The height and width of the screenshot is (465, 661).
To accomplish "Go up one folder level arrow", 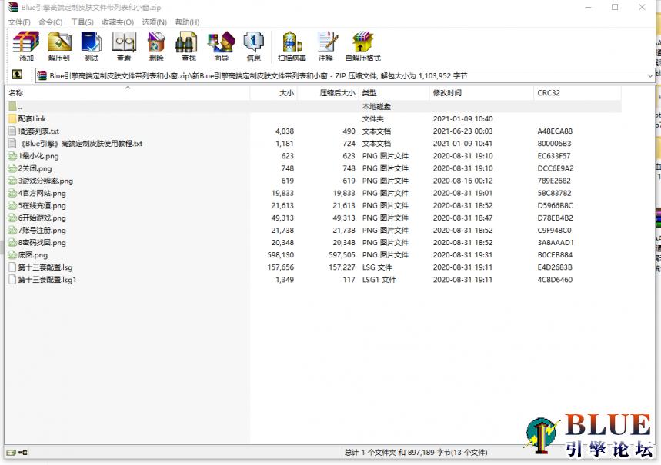I will click(16, 75).
